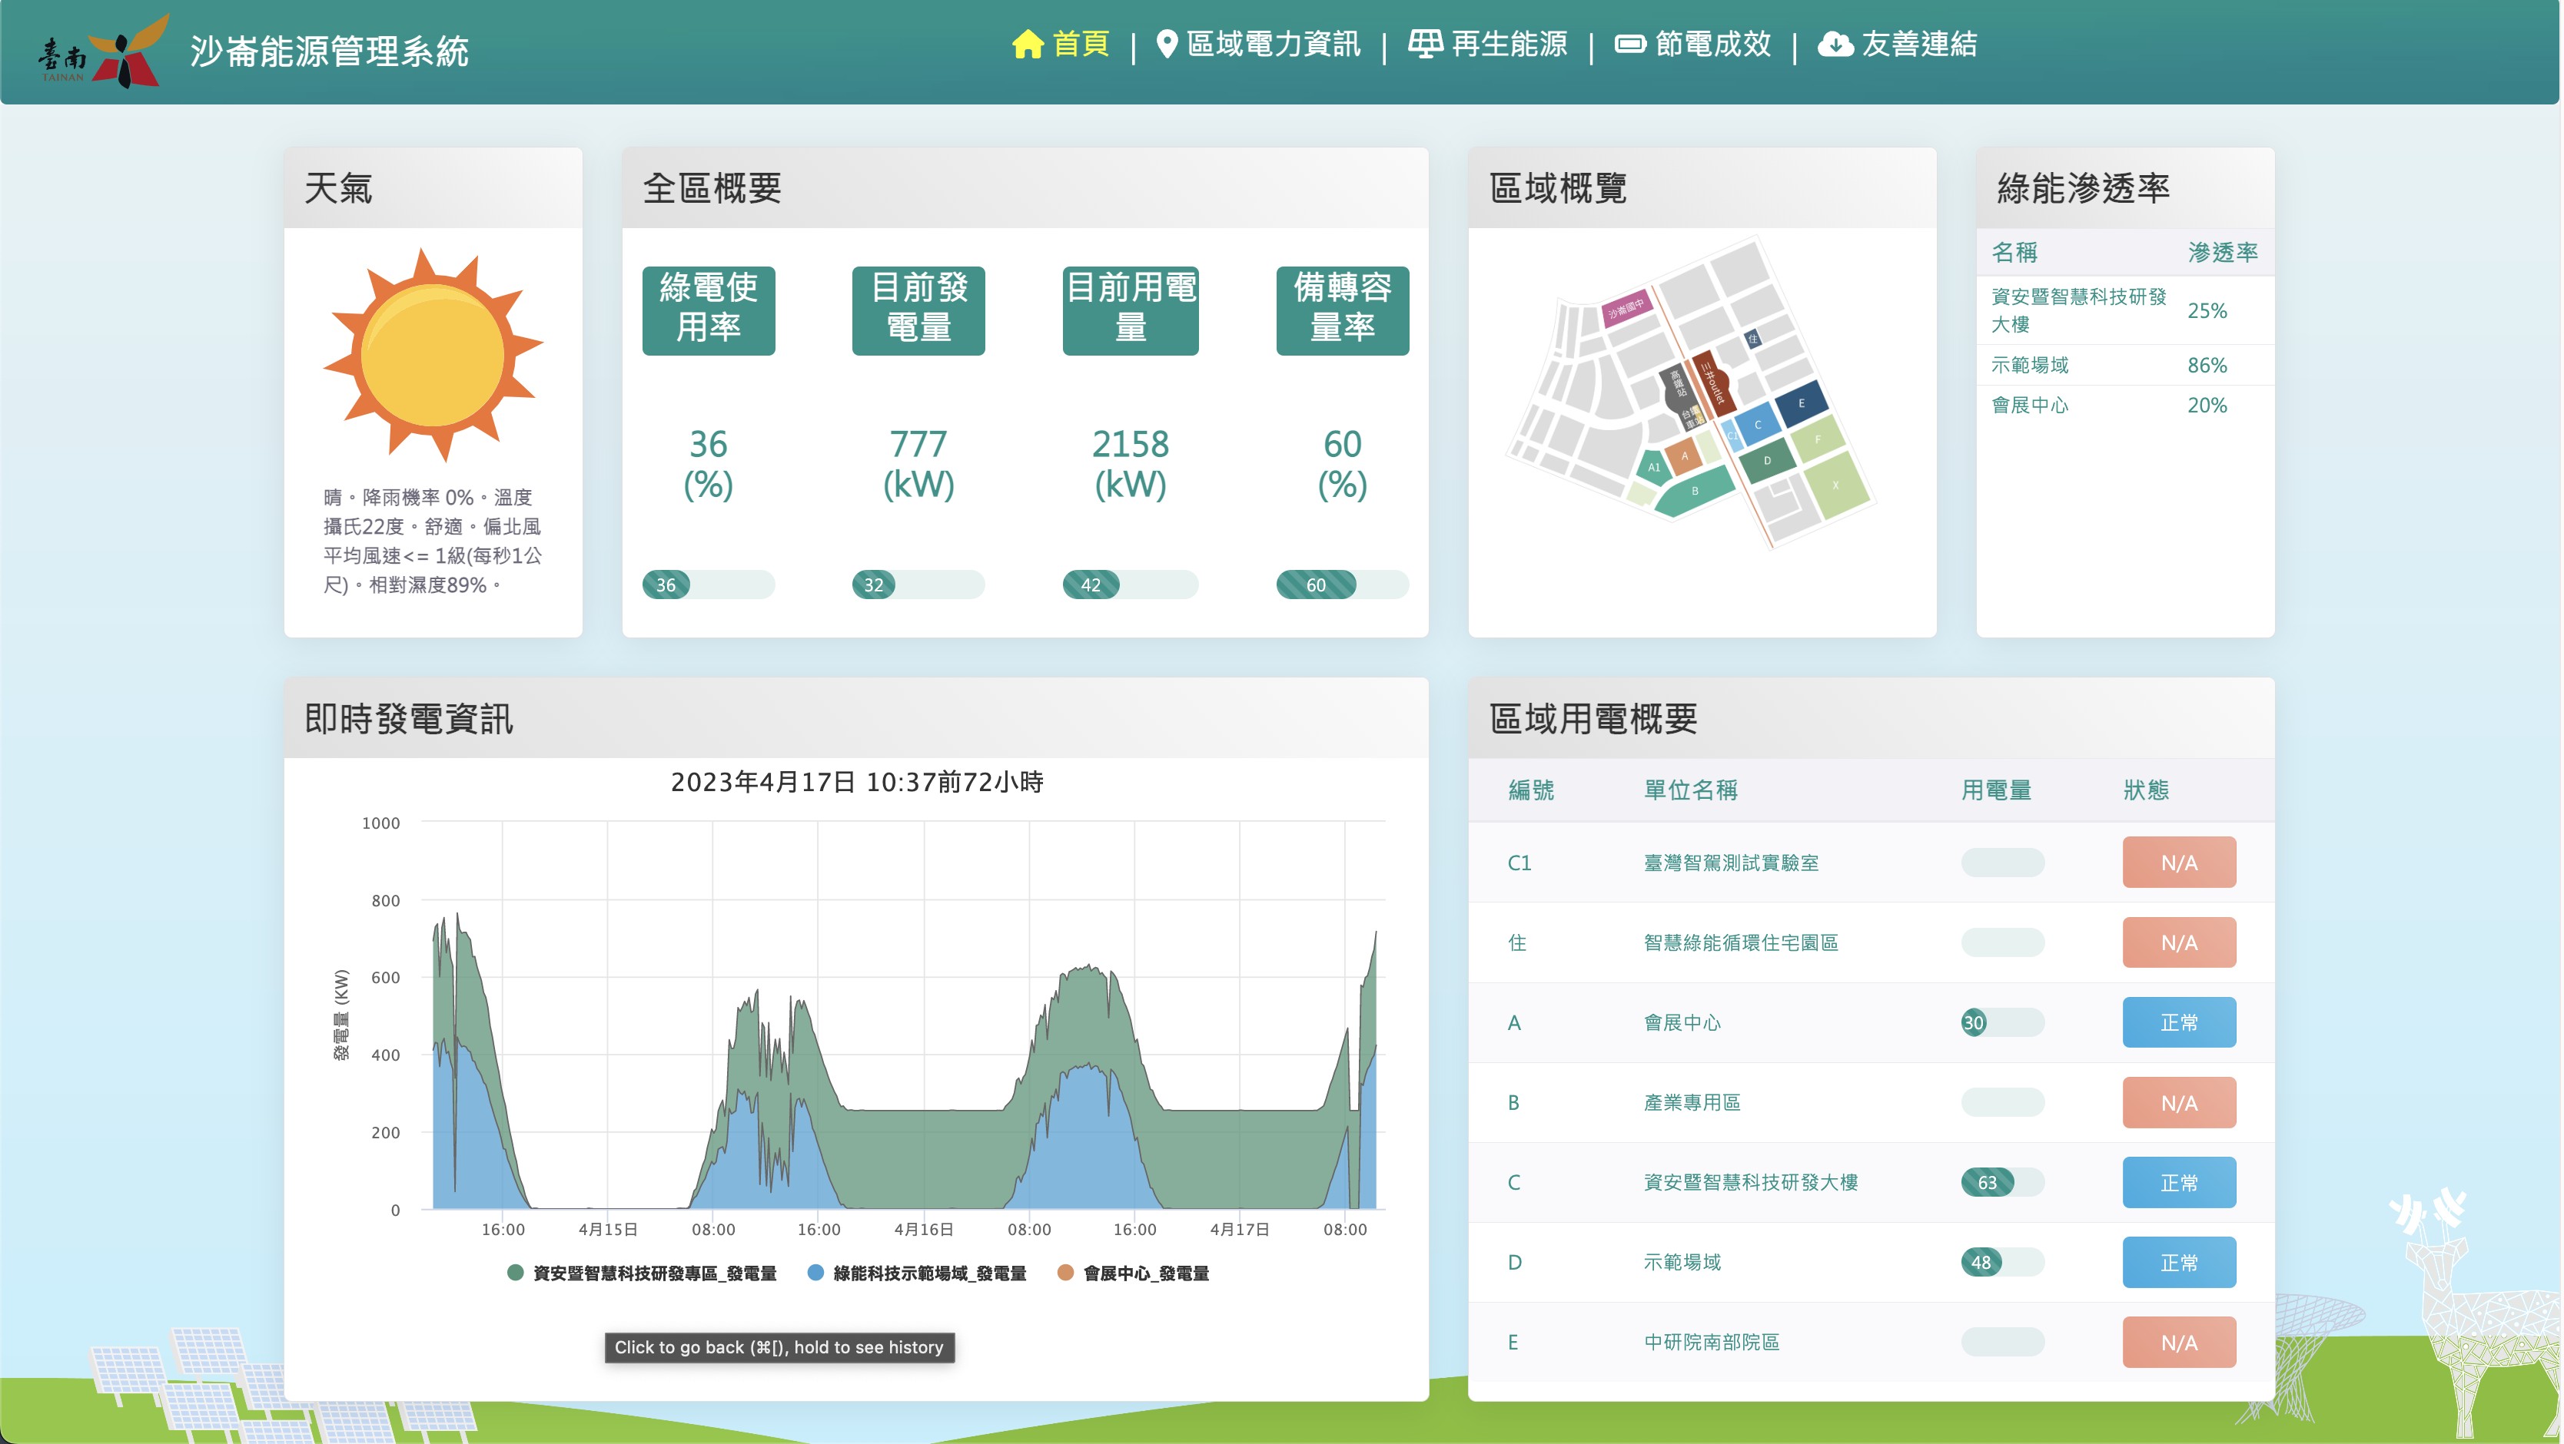
Task: Click 資安暨智慧科技研發大樓 usage bar showing 63
Action: coord(2003,1182)
